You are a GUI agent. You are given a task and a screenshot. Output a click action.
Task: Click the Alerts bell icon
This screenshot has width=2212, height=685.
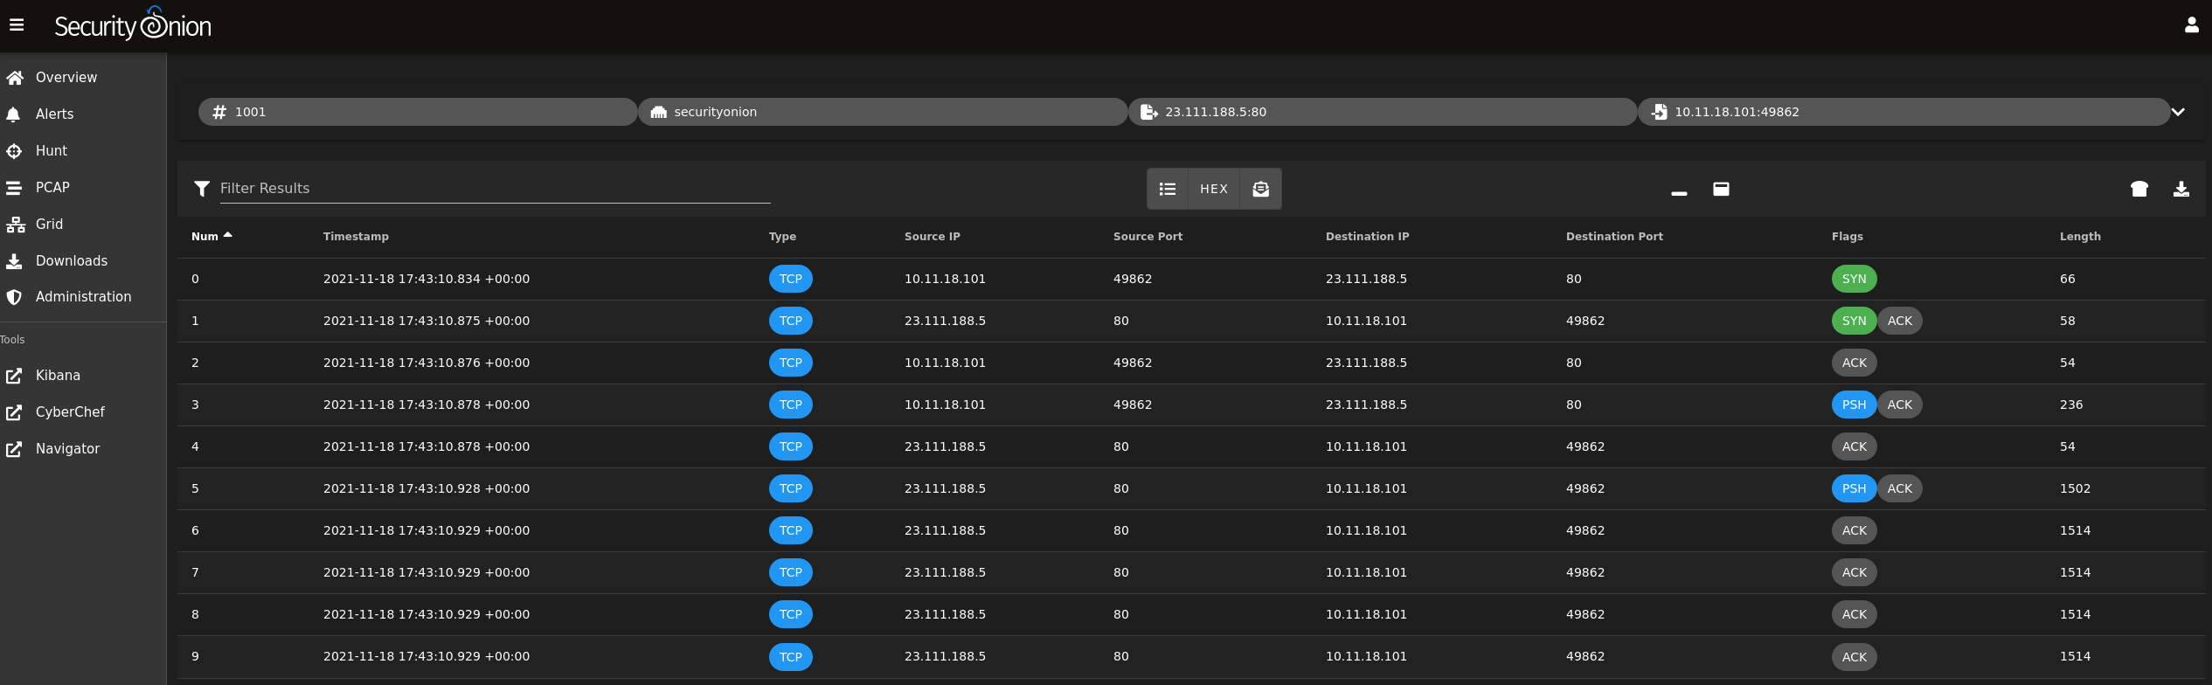coord(14,114)
